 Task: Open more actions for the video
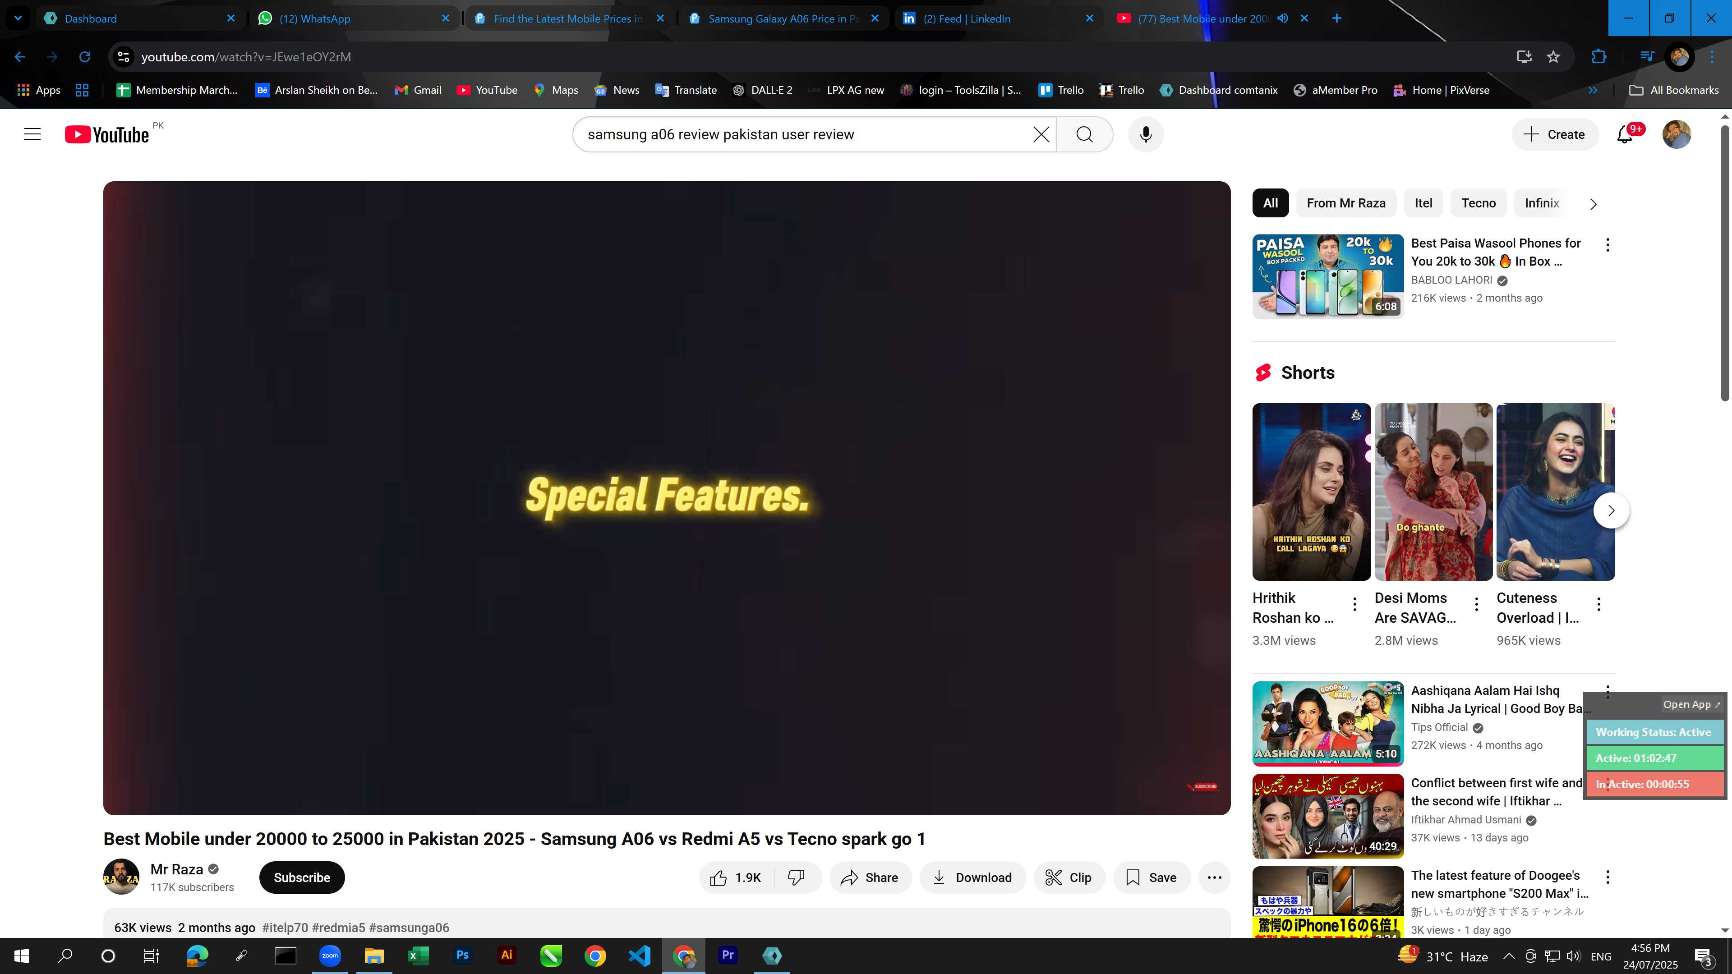[1214, 878]
